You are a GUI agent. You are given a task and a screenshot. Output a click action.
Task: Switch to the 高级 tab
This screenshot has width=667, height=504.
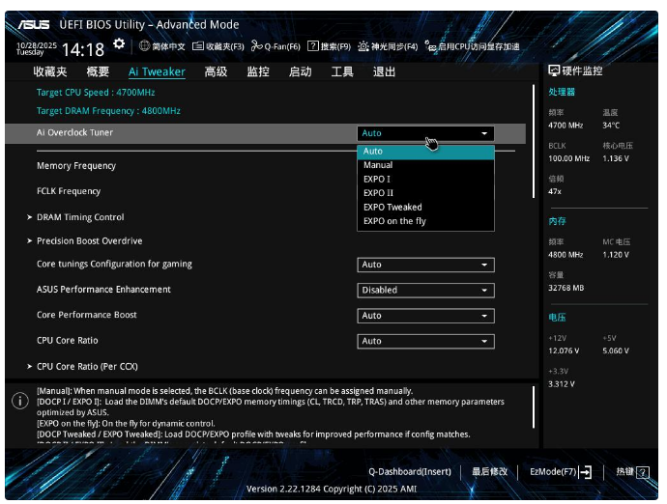click(216, 71)
